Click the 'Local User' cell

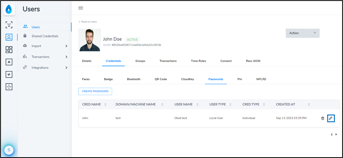click(x=216, y=118)
